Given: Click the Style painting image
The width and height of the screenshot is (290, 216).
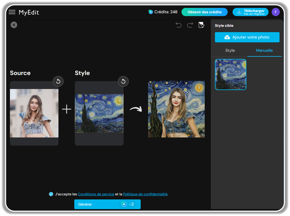Looking at the screenshot, I should click(x=99, y=113).
